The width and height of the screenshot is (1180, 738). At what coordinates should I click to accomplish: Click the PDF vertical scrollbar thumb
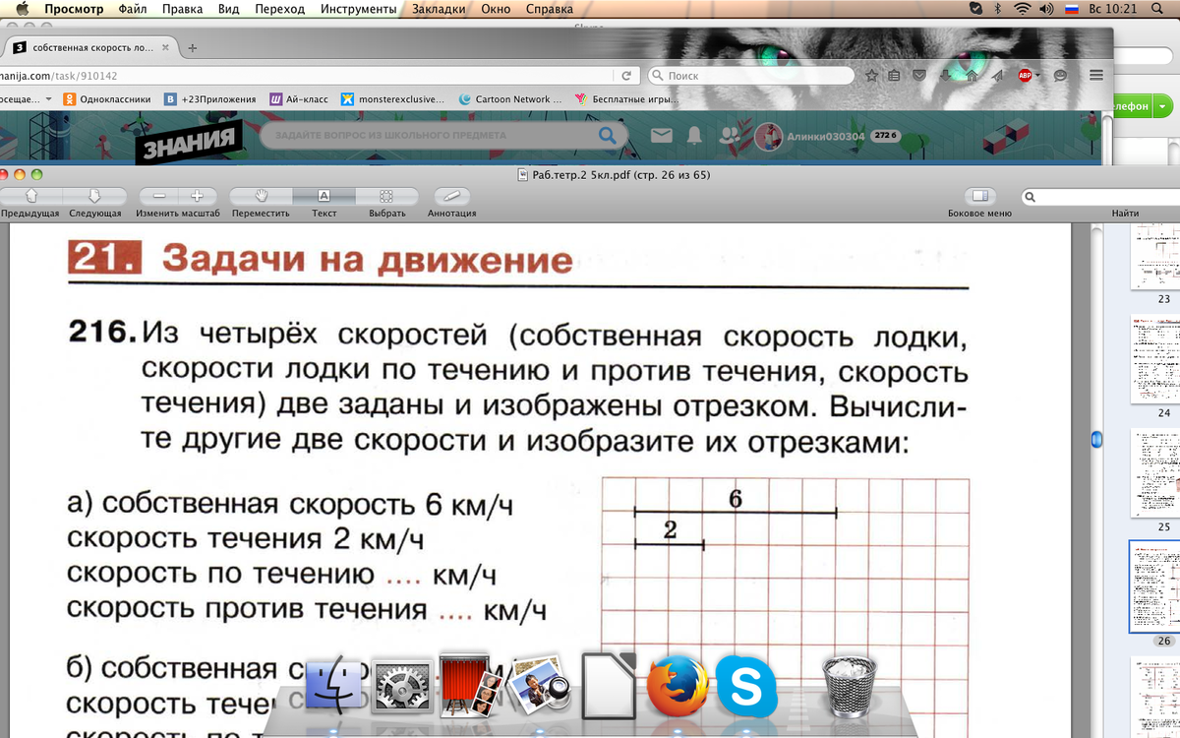[1097, 439]
